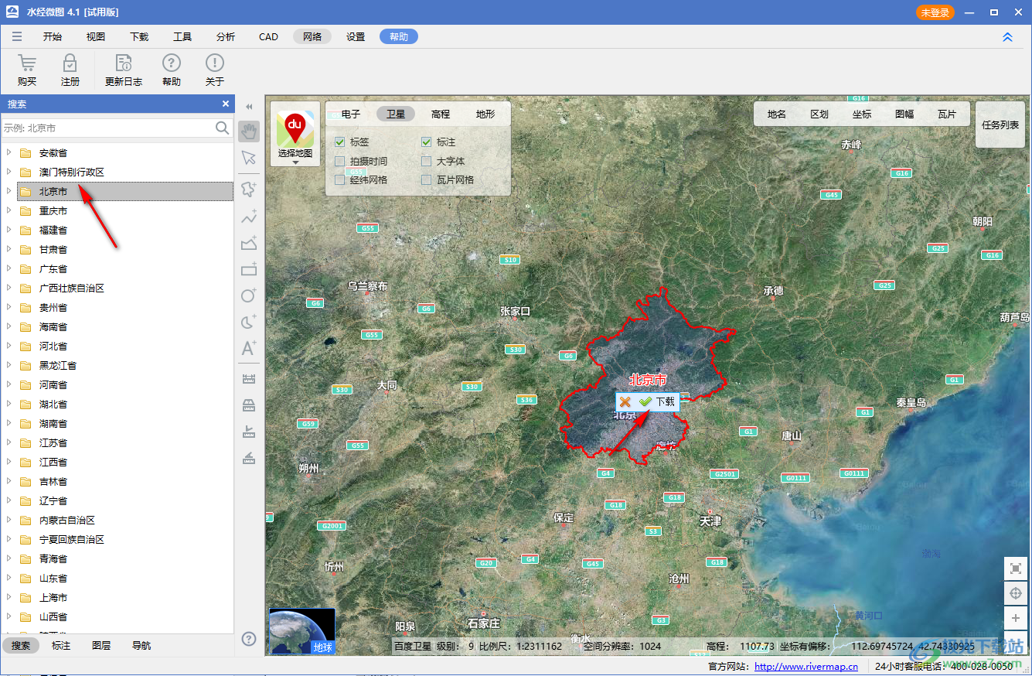Expand the 北京市 tree node

coord(9,191)
